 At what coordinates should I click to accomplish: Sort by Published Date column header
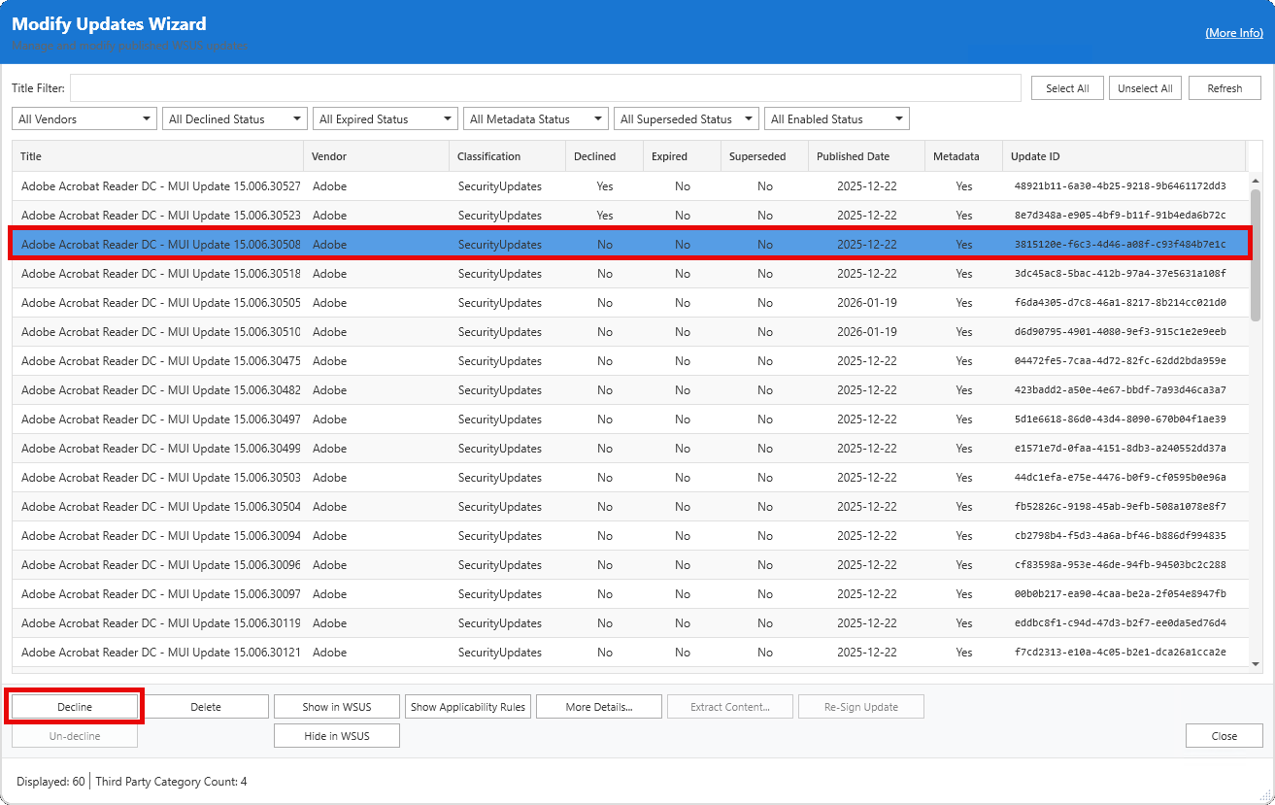[x=853, y=156]
